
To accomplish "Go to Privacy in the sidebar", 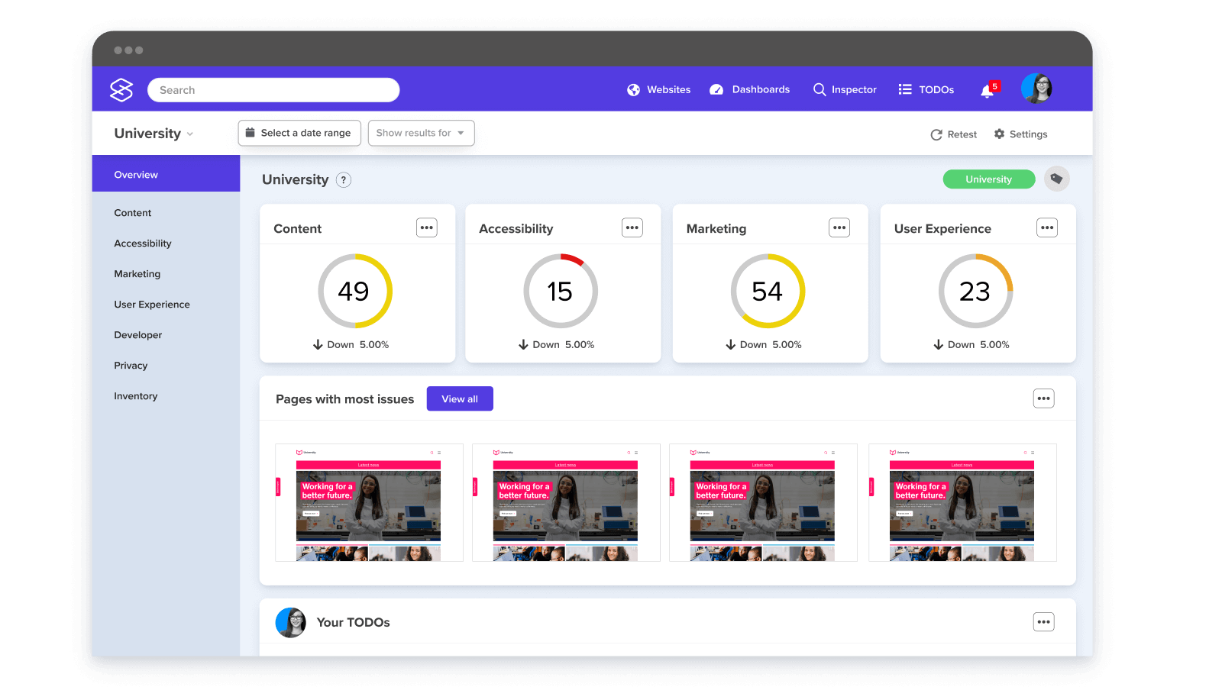I will 131,366.
